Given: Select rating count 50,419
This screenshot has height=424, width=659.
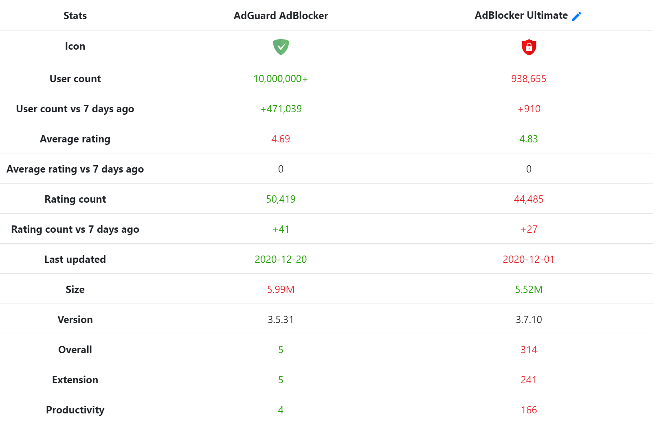Looking at the screenshot, I should [x=281, y=199].
